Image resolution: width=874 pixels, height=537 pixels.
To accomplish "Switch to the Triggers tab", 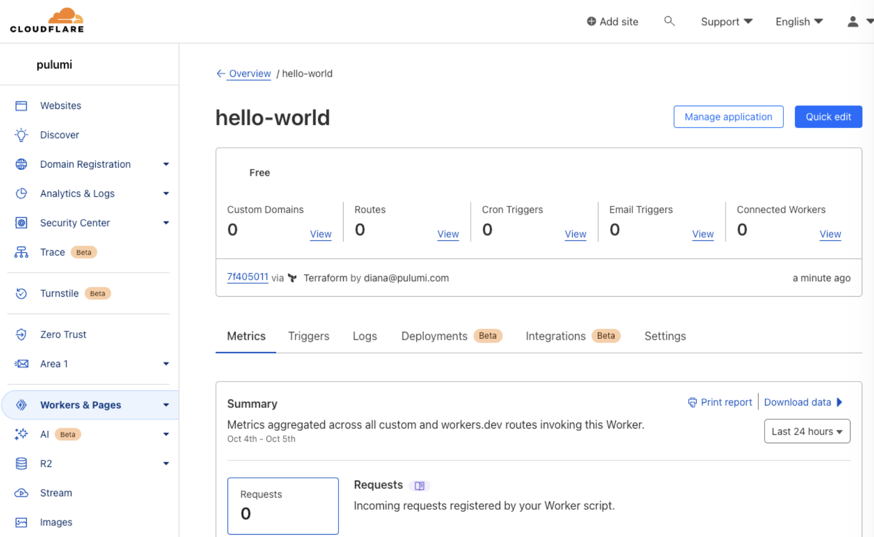I will point(308,336).
